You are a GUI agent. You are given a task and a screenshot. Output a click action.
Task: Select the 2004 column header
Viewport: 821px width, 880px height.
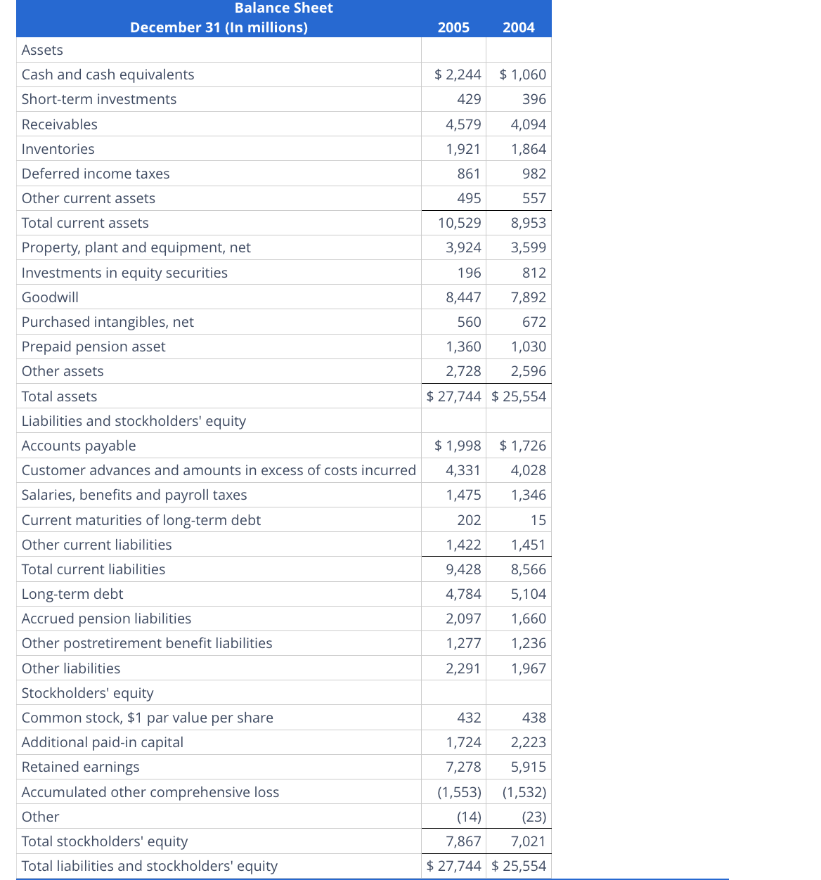(x=518, y=27)
